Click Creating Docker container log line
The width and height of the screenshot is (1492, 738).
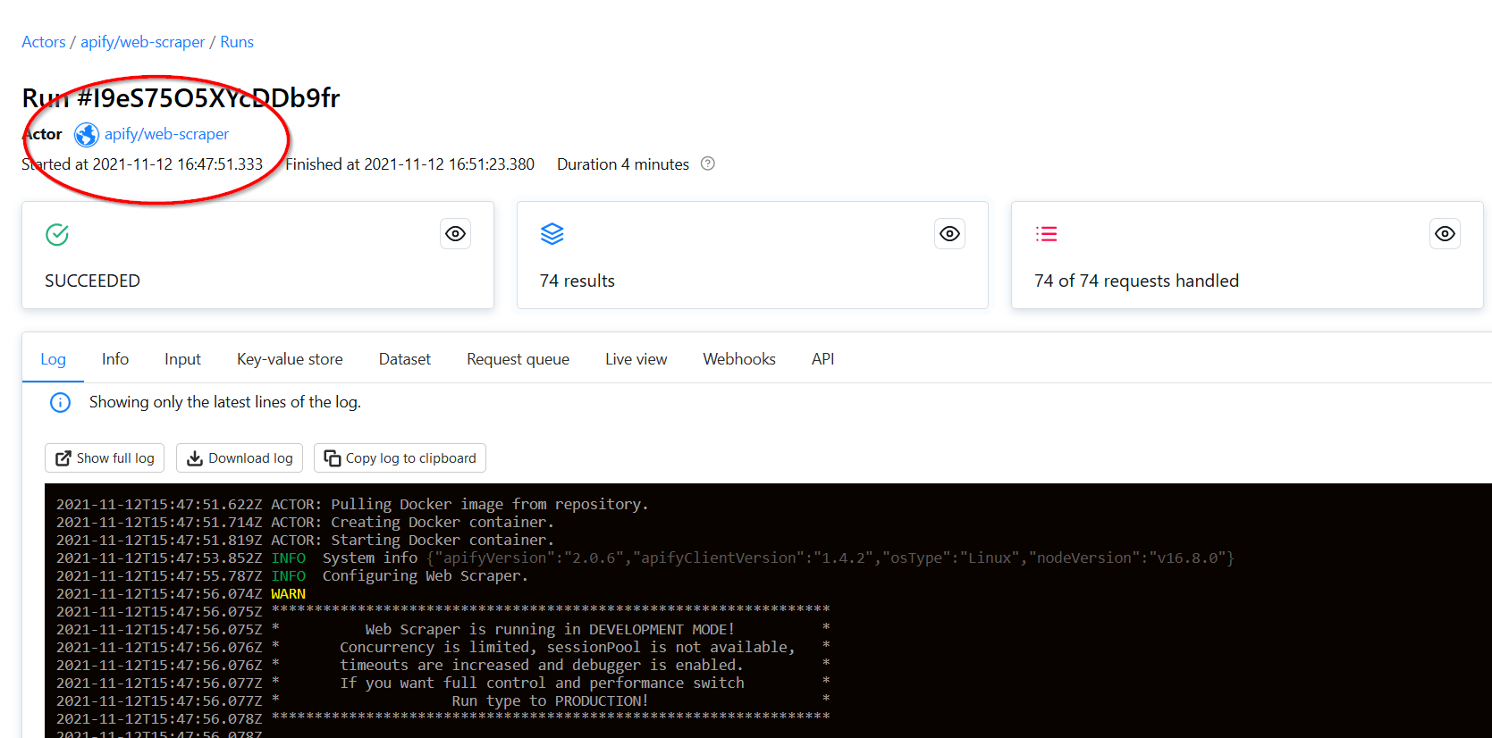[305, 522]
